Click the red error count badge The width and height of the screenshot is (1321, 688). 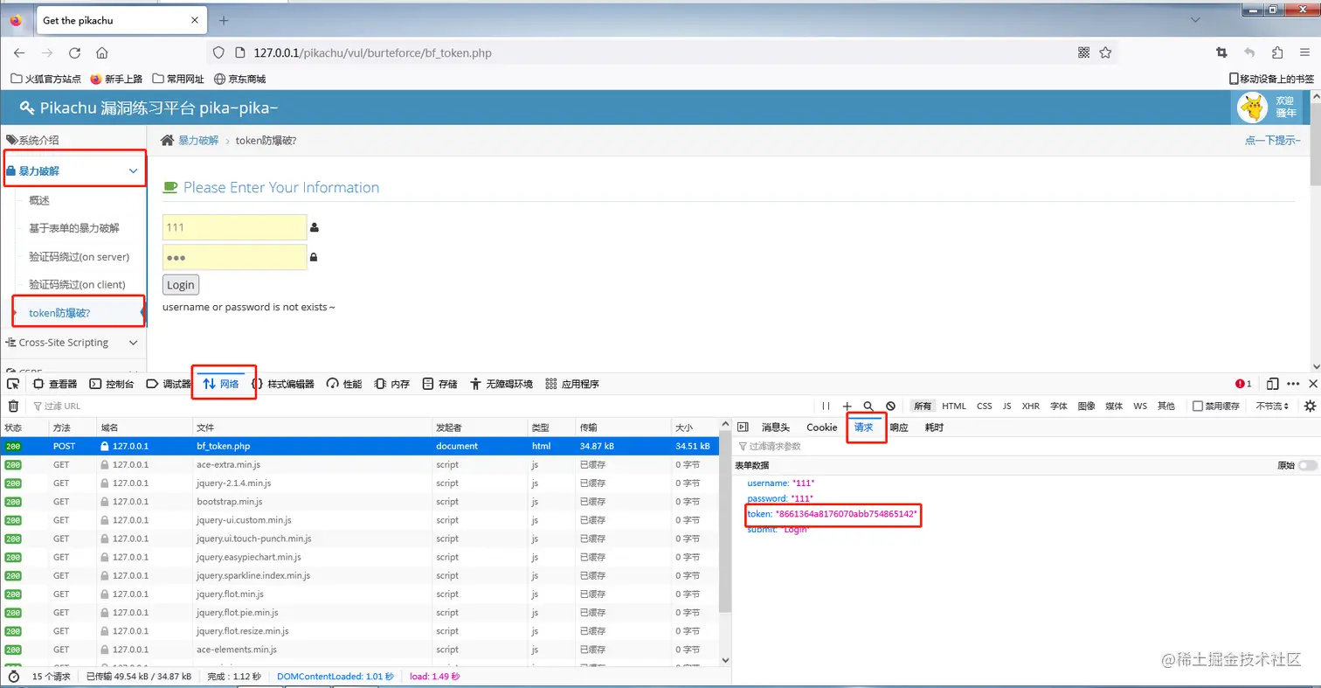(1243, 384)
